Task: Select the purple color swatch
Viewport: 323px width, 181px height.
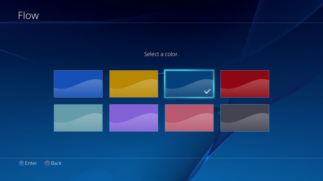Action: click(134, 118)
